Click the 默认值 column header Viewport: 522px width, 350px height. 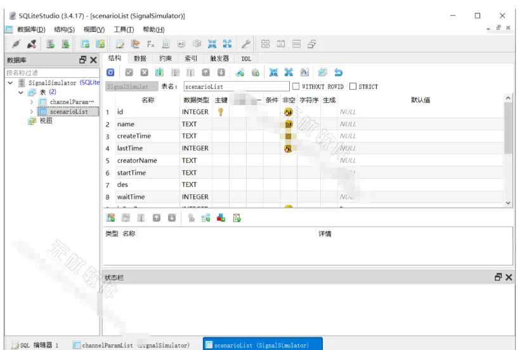coord(421,100)
